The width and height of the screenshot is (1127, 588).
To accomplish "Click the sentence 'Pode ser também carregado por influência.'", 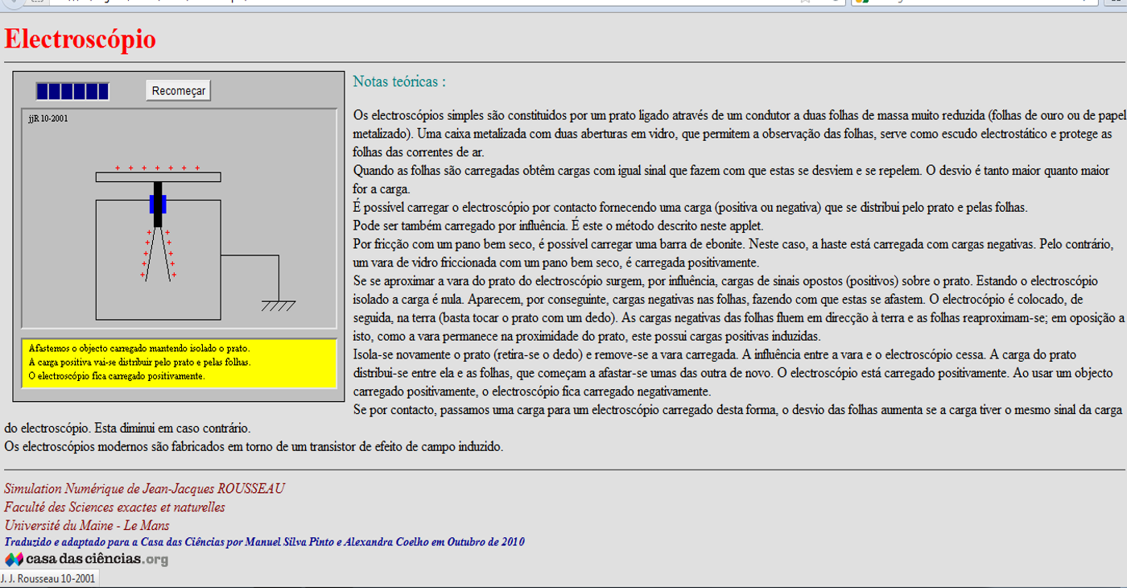I will (462, 226).
